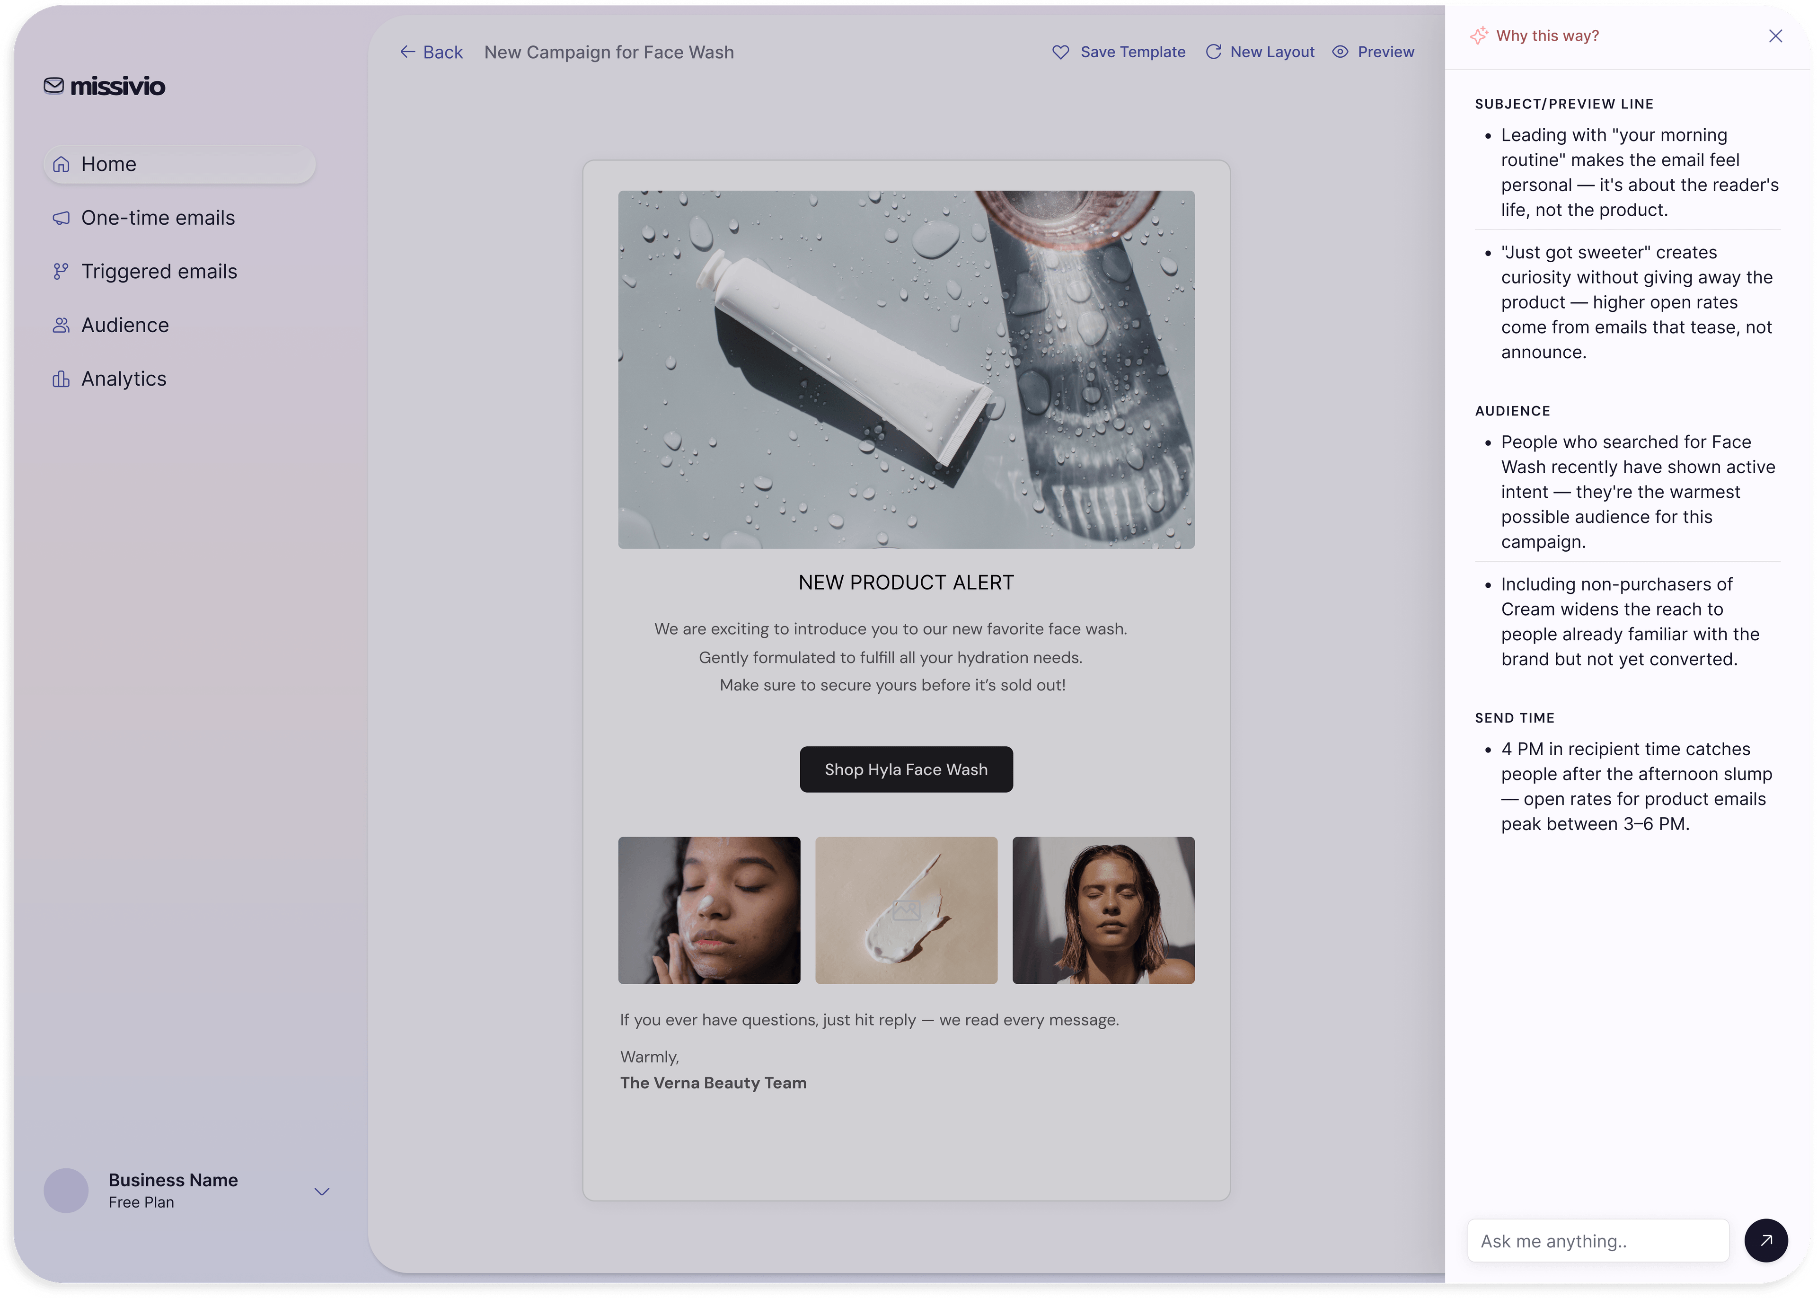Click the One-time emails megaphone icon

(x=61, y=218)
